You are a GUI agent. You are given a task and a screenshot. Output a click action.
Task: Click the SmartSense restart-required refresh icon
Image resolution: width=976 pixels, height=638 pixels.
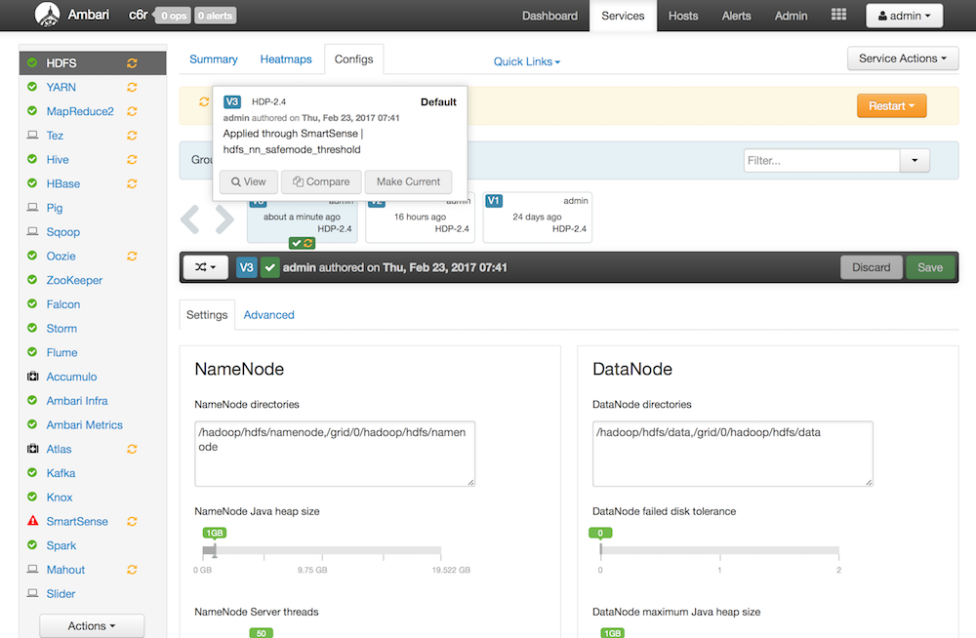point(132,522)
